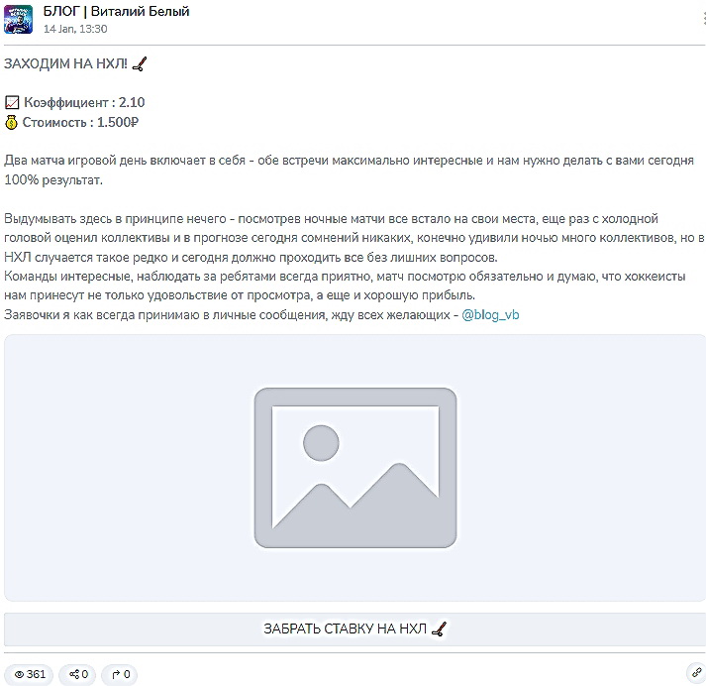This screenshot has height=686, width=706.
Task: Click the forwards counter with arrow icon
Action: 120,674
